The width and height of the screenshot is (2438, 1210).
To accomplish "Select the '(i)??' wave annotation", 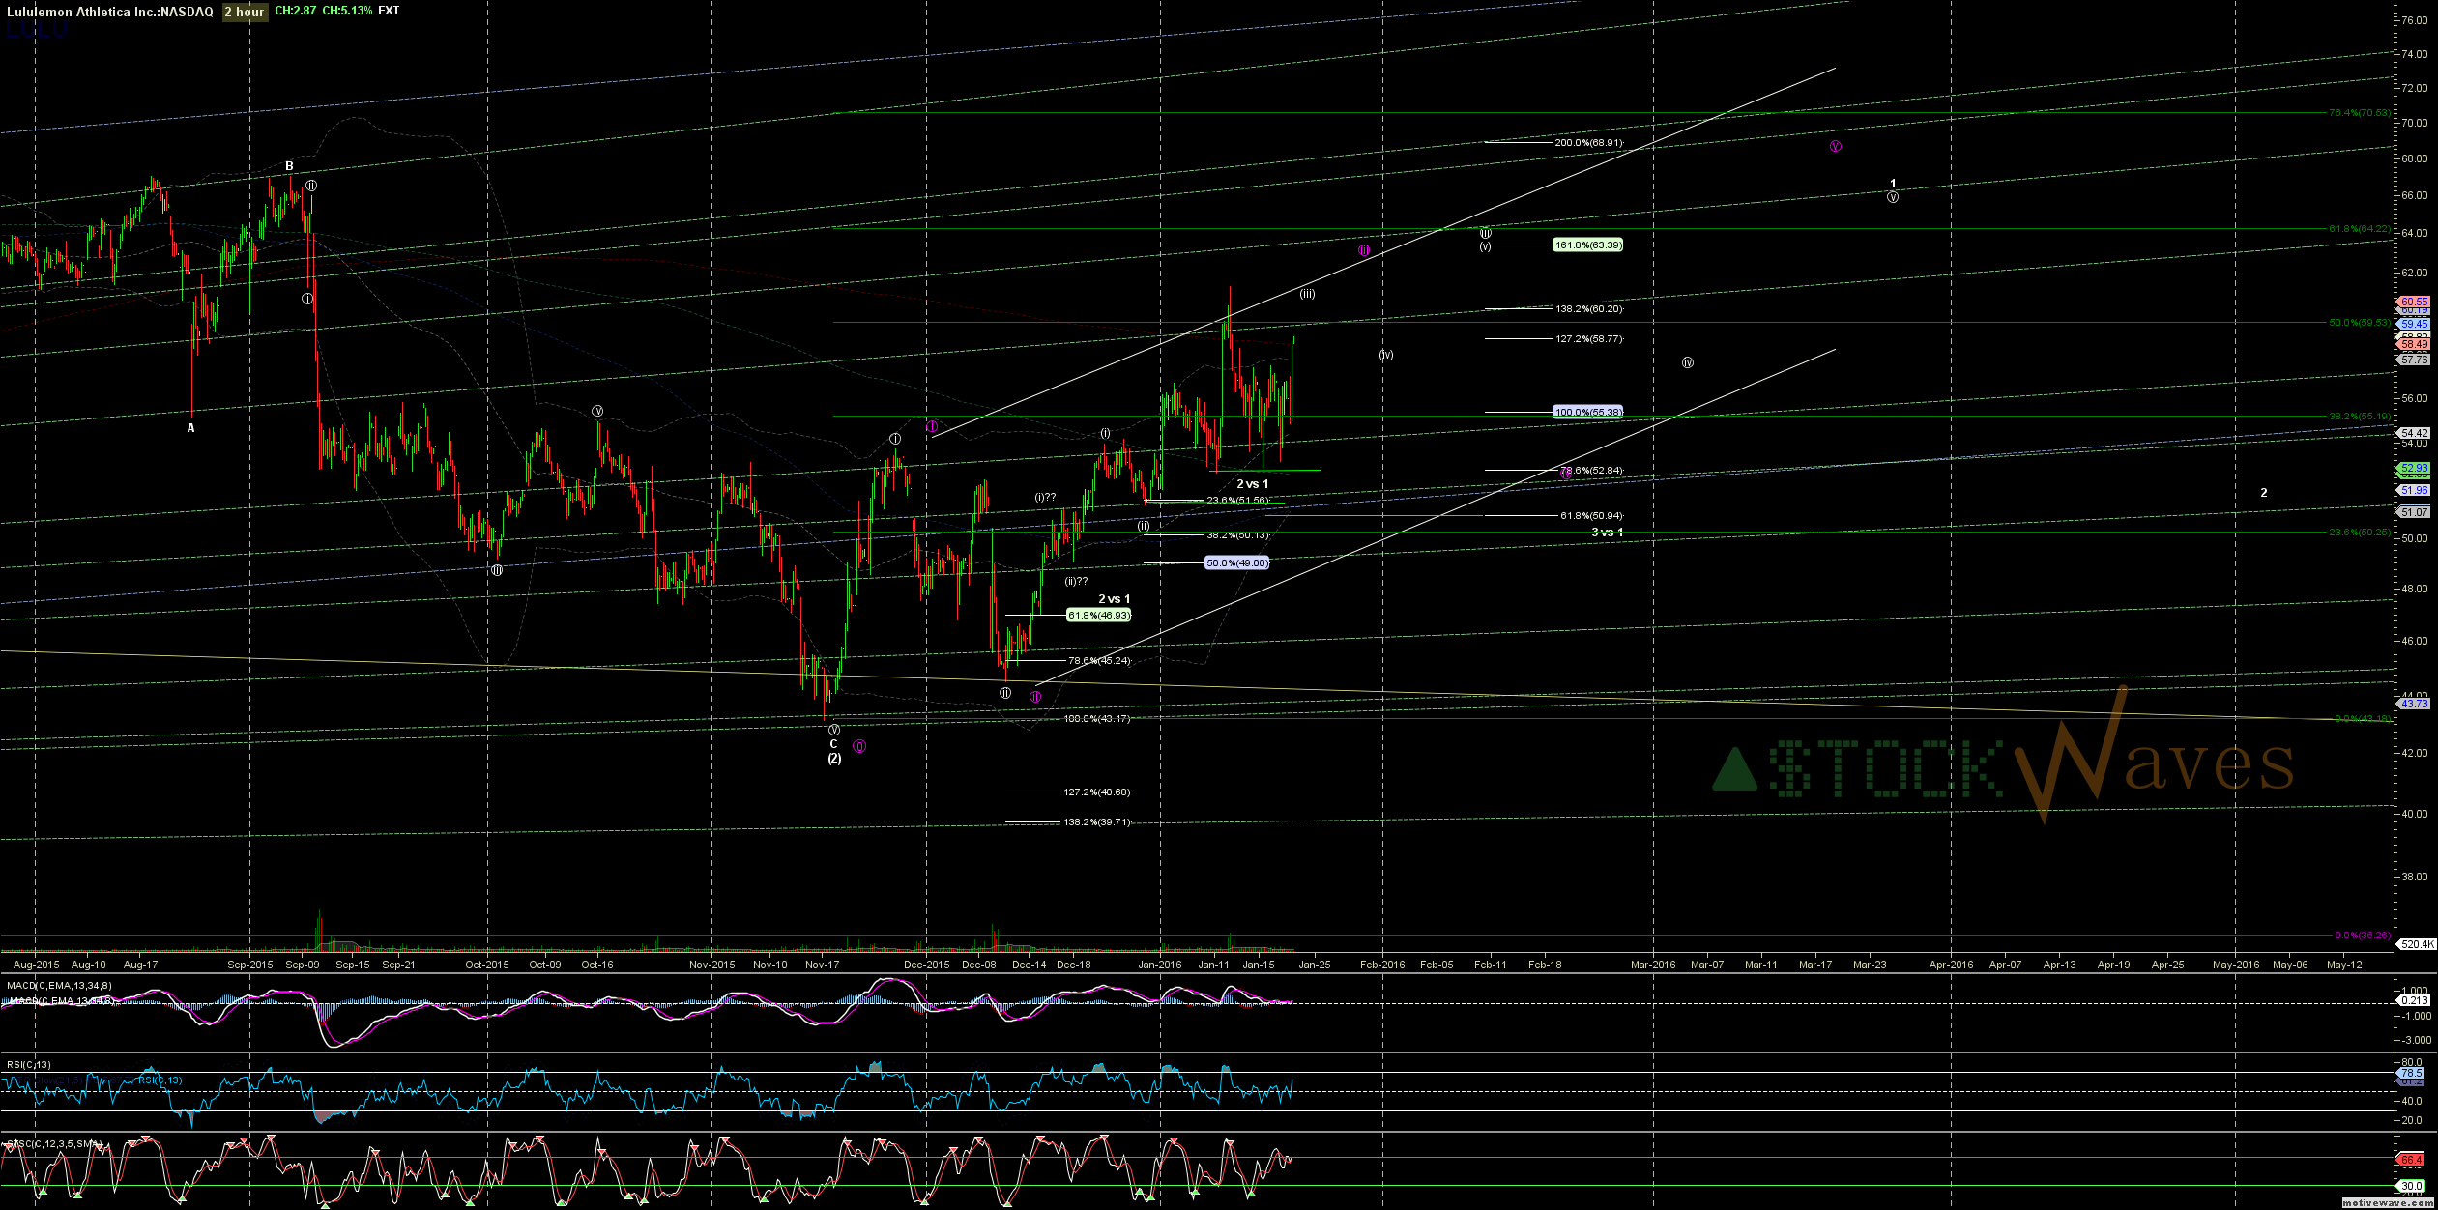I will pos(1045,498).
